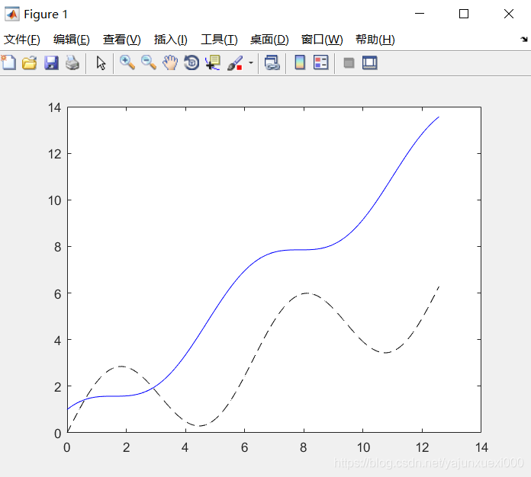Select the Brush data tool
The width and height of the screenshot is (531, 477).
(x=235, y=63)
